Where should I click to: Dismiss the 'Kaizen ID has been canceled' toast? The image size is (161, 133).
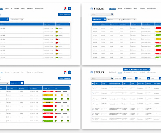coord(149,69)
